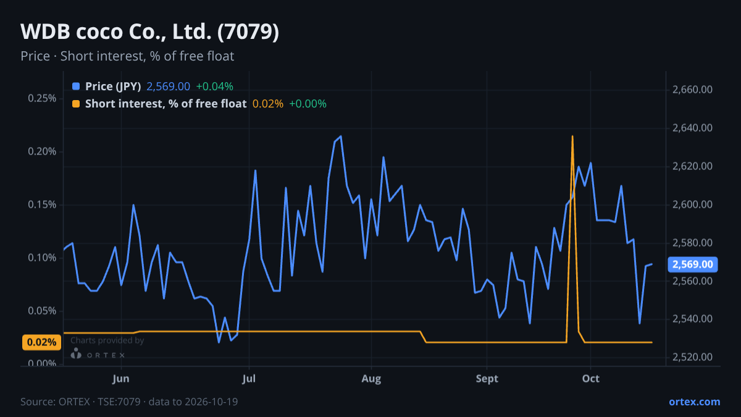This screenshot has width=741, height=417.
Task: Click the legend value 0.02% in orange
Action: pyautogui.click(x=267, y=104)
